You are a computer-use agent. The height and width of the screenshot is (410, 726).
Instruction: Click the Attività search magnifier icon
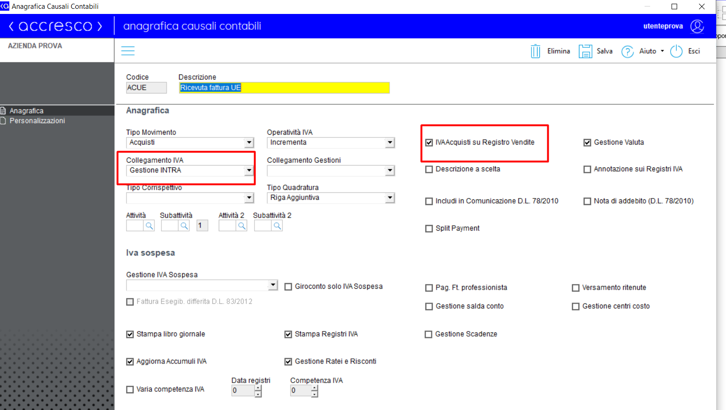click(149, 226)
